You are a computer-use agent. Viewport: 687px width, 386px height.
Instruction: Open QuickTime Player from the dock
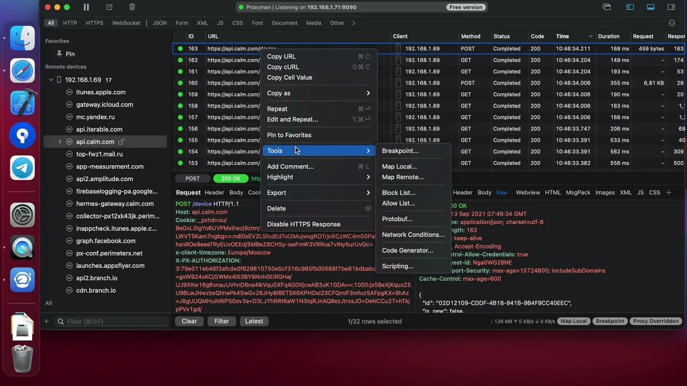pos(23,247)
